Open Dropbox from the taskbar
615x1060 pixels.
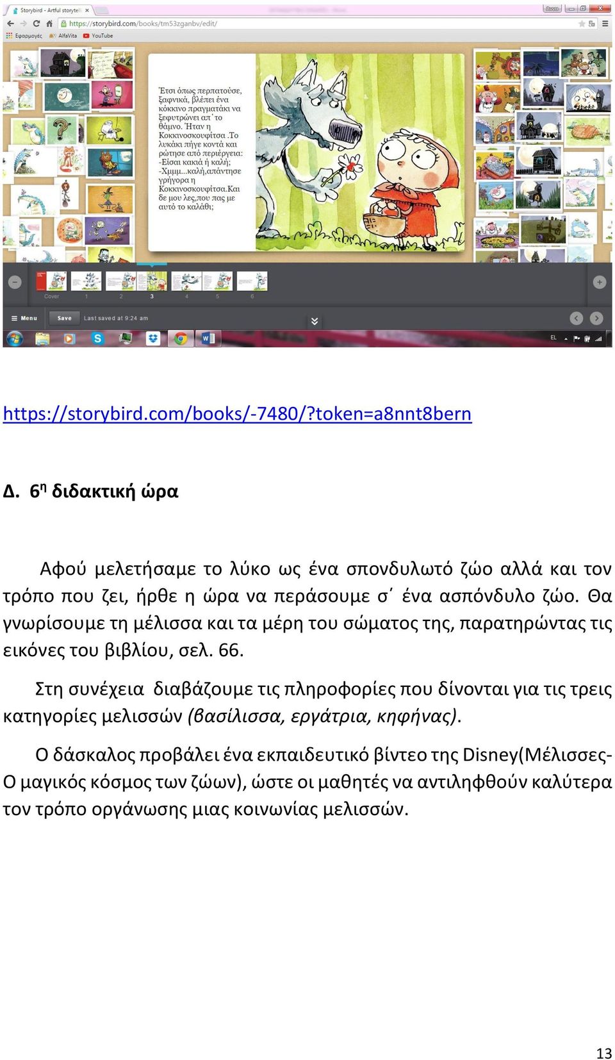[x=153, y=338]
